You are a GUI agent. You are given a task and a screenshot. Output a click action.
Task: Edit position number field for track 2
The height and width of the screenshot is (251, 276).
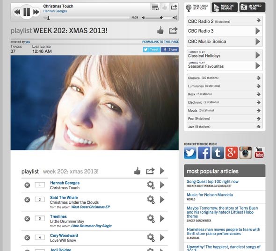pyautogui.click(x=40, y=200)
